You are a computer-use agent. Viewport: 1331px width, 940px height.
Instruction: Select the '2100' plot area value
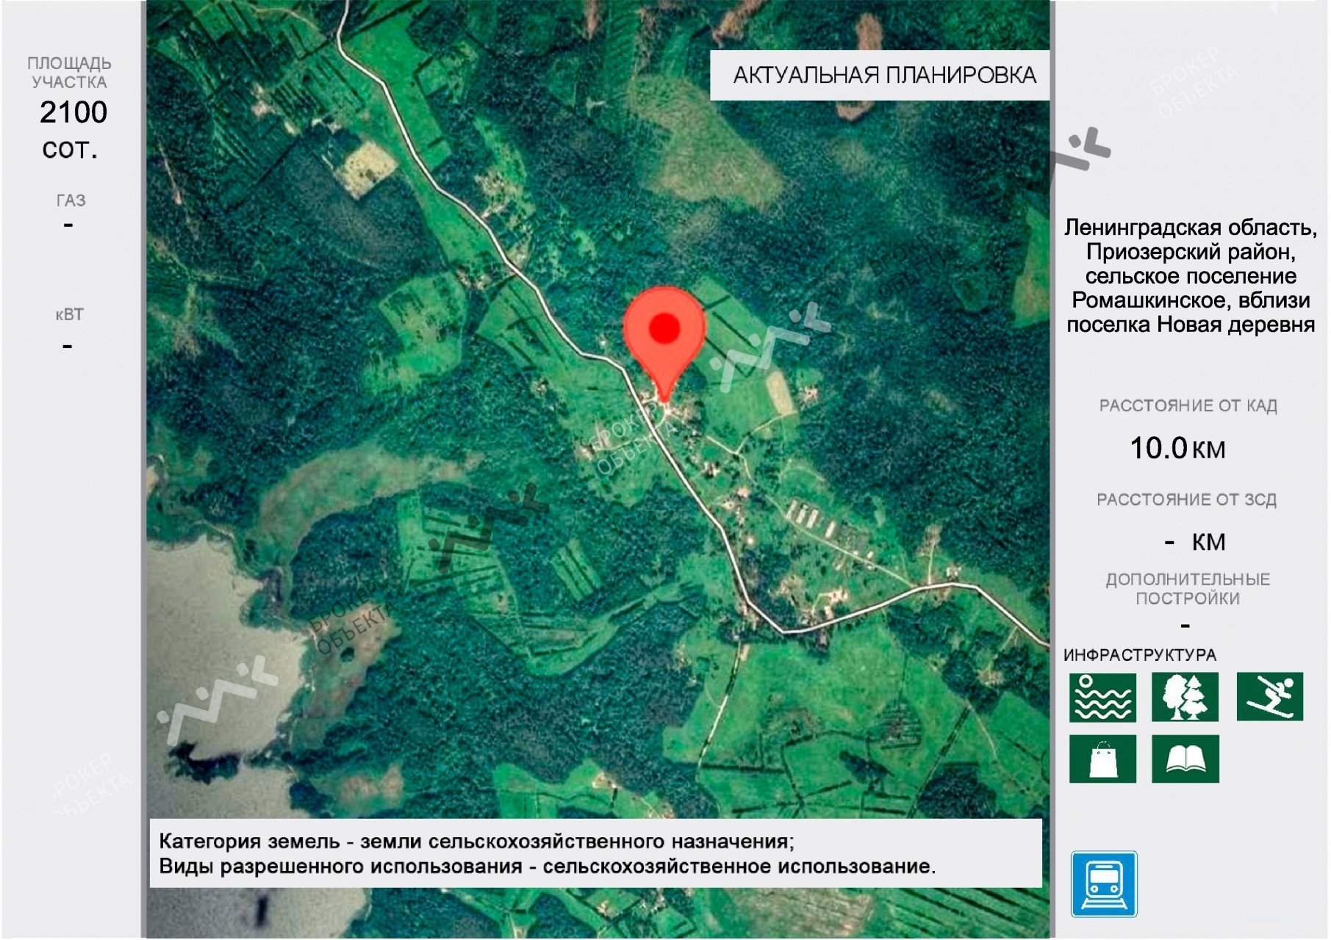73,112
